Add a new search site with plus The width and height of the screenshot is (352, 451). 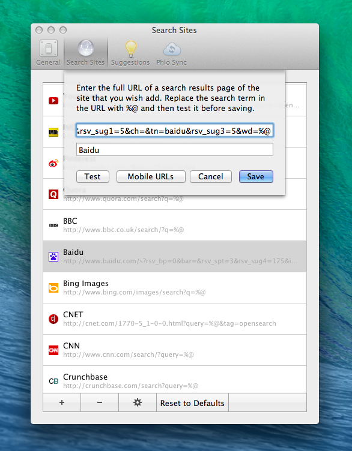62,402
